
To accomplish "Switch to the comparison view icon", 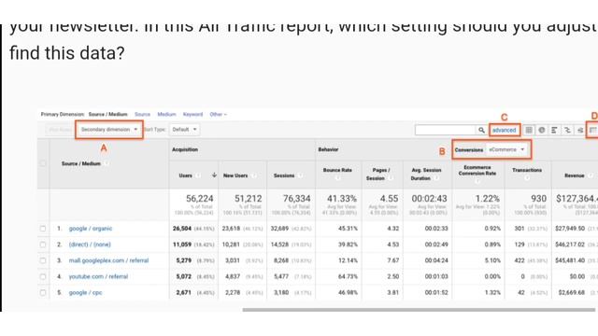I will coord(567,130).
